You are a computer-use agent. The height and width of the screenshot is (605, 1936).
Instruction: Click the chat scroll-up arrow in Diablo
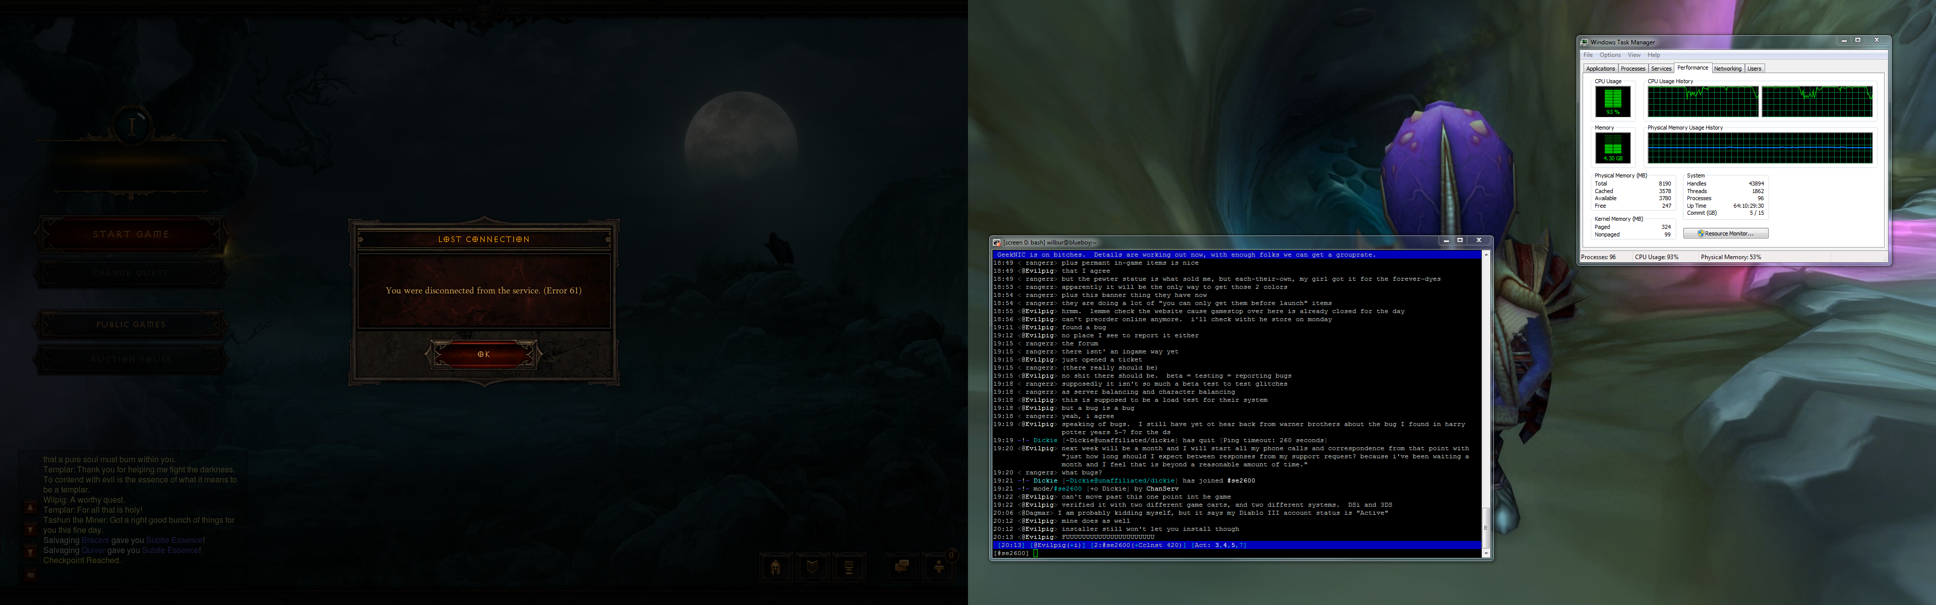[x=30, y=508]
